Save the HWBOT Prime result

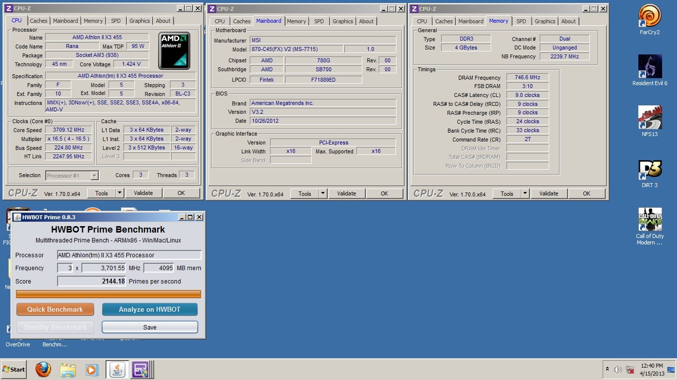(150, 327)
